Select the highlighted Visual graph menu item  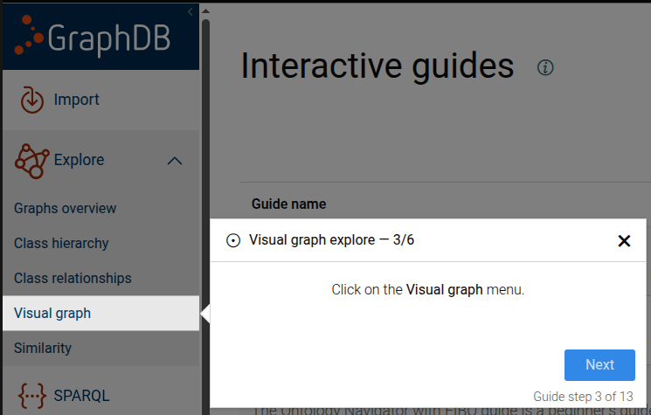[52, 313]
